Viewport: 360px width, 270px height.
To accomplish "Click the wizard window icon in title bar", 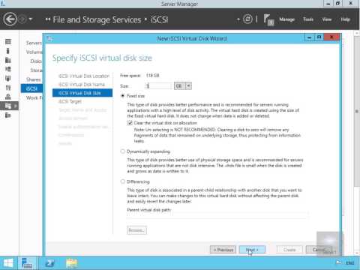I will pos(49,38).
